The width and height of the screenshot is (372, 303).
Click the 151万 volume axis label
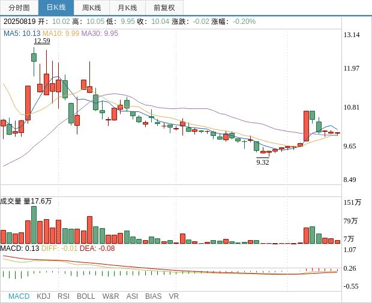click(x=352, y=202)
